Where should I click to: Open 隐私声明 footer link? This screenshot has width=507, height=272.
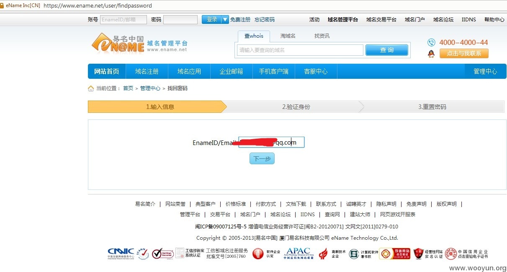pos(386,204)
